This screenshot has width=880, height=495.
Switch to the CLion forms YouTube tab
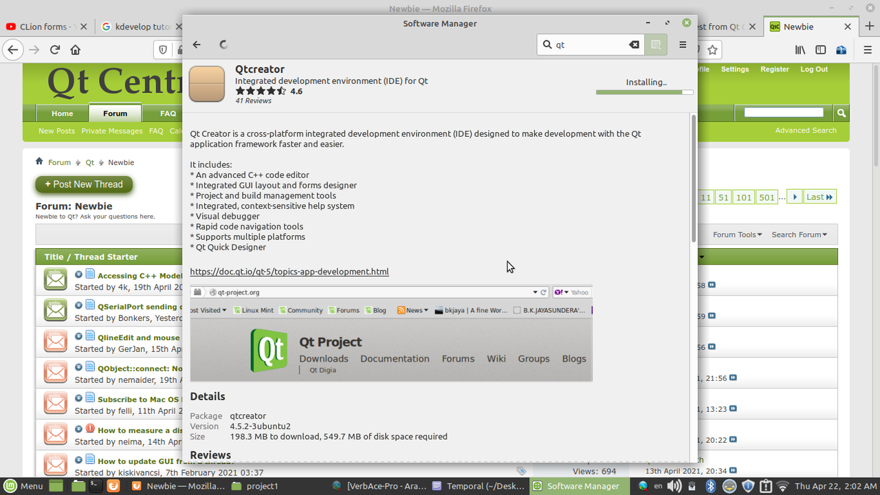point(43,27)
